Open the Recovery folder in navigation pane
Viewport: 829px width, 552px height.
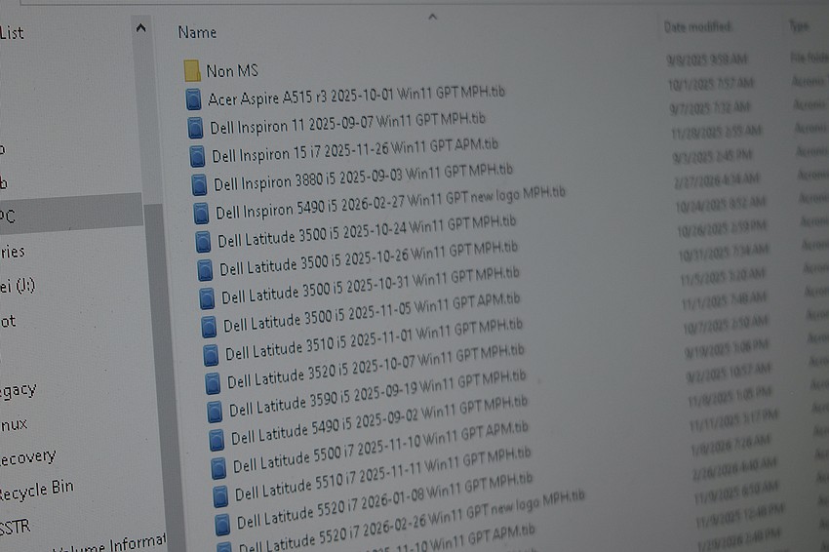pos(27,456)
